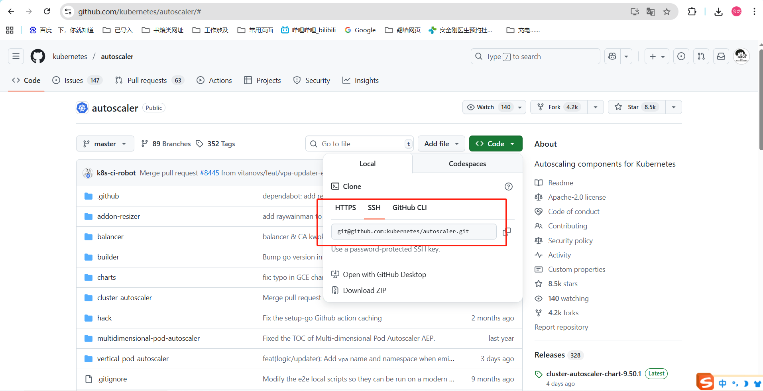This screenshot has height=391, width=763.
Task: Click install app icon in address bar
Action: tap(635, 12)
